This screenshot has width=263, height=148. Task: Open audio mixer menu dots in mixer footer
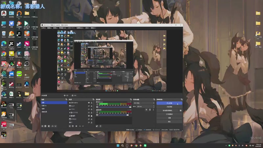tap(100, 126)
